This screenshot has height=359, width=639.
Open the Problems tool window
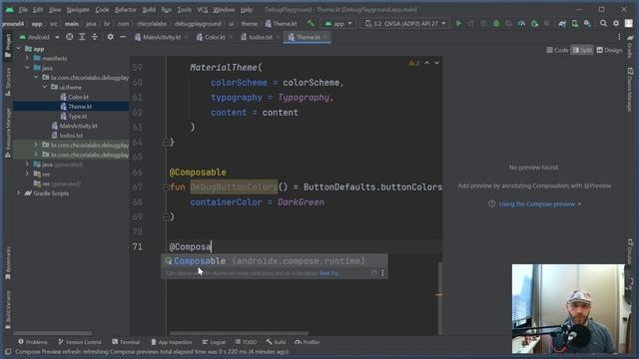click(x=33, y=342)
